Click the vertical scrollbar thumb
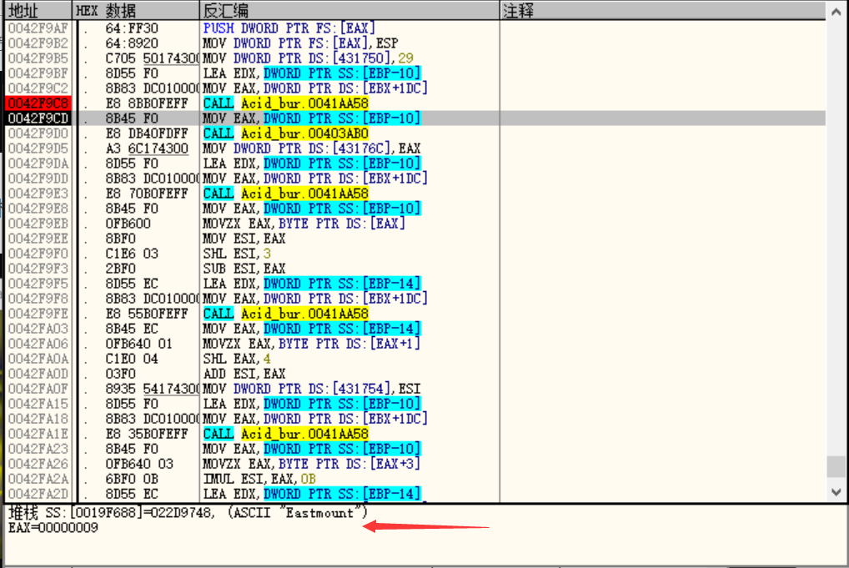The width and height of the screenshot is (849, 568). [x=836, y=467]
